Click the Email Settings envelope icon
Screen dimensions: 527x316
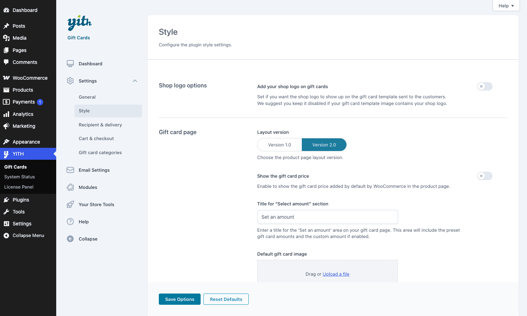[70, 170]
